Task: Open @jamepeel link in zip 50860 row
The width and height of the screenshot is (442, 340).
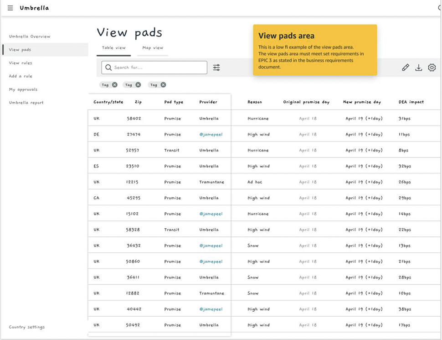Action: click(211, 262)
